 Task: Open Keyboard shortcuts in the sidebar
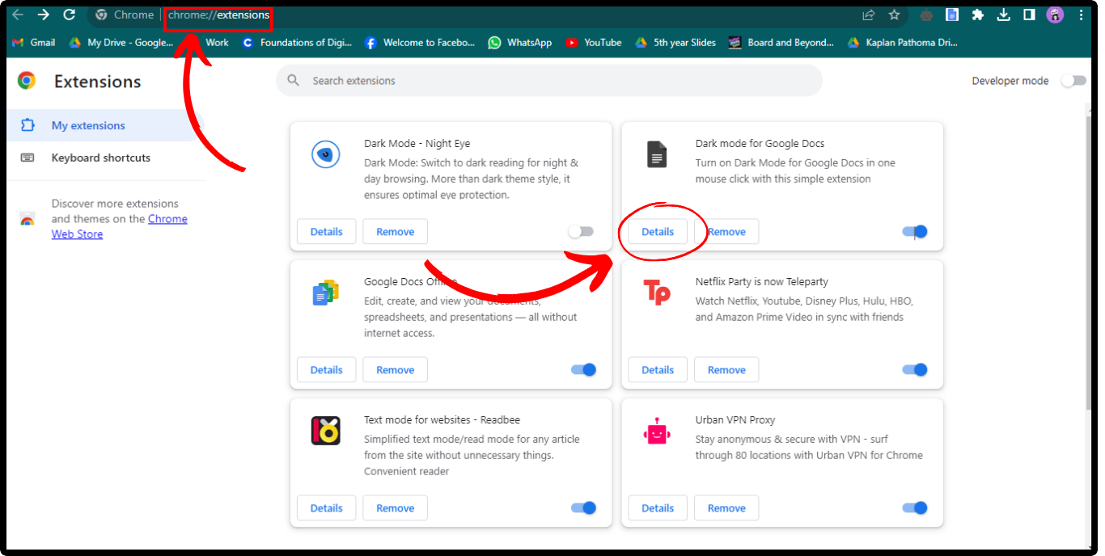point(102,158)
